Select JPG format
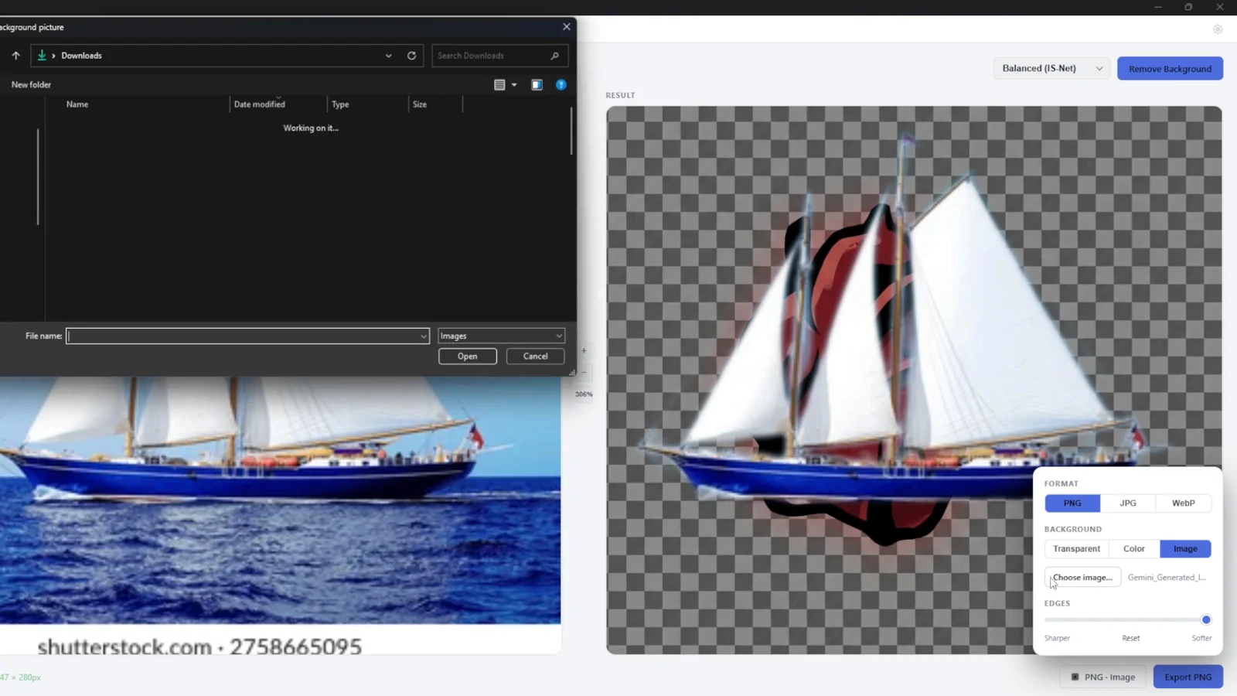 (x=1128, y=503)
